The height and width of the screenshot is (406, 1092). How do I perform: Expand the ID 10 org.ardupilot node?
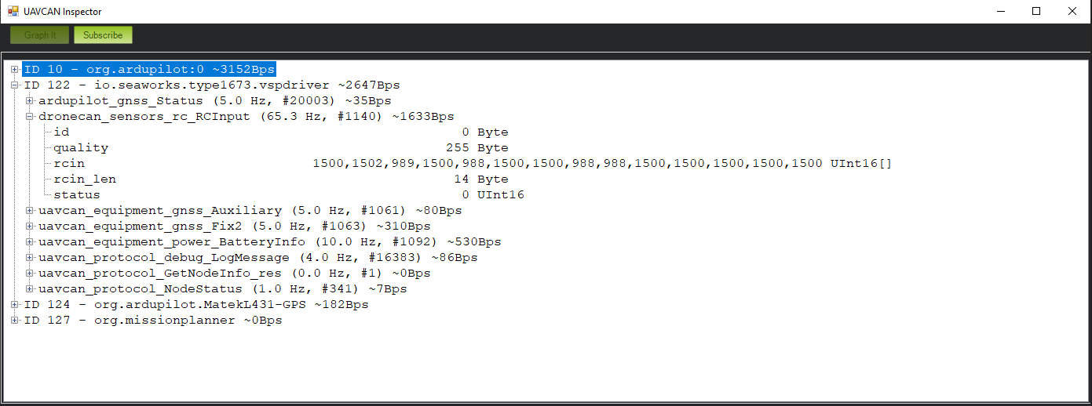click(x=15, y=70)
